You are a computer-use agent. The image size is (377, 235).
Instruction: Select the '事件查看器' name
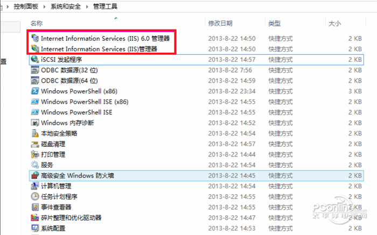pos(56,208)
